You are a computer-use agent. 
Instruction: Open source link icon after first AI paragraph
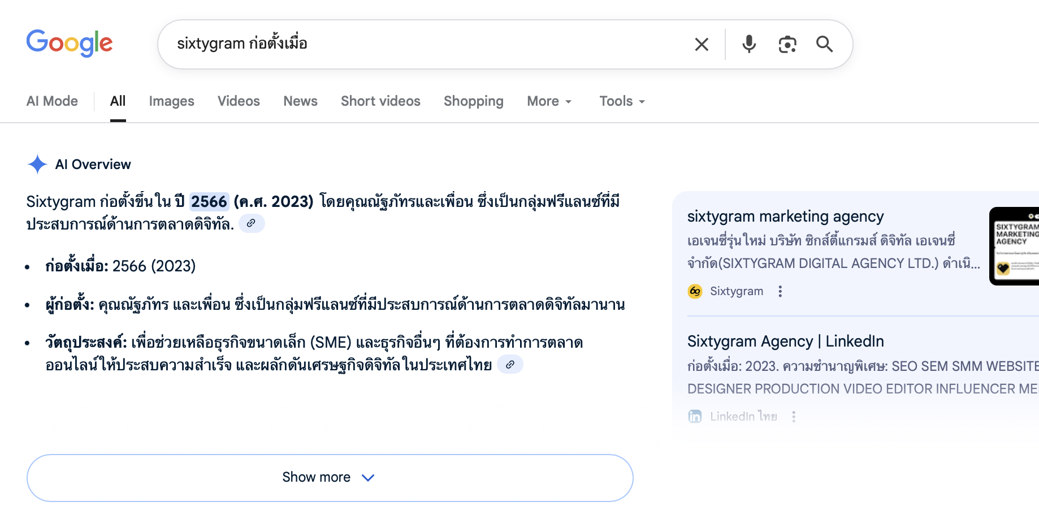coord(252,223)
